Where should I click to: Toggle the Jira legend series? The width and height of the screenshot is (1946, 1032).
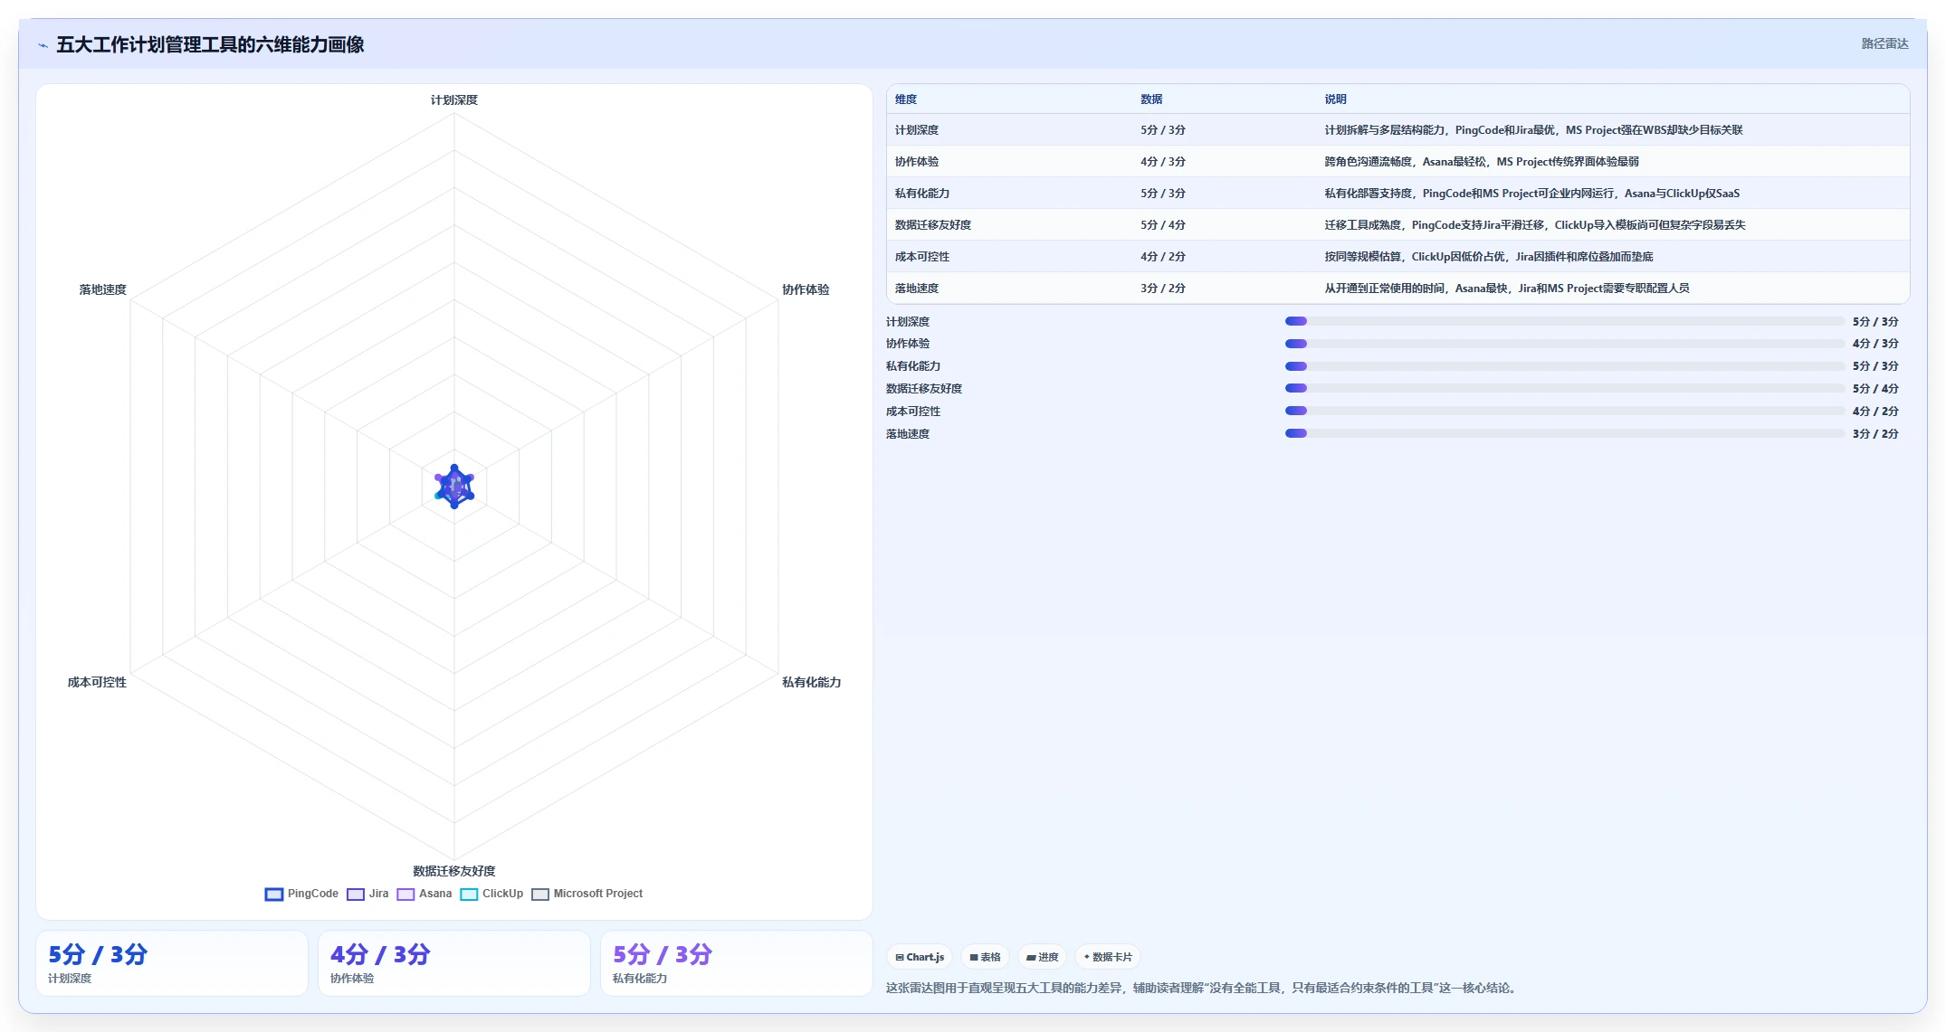pos(367,894)
